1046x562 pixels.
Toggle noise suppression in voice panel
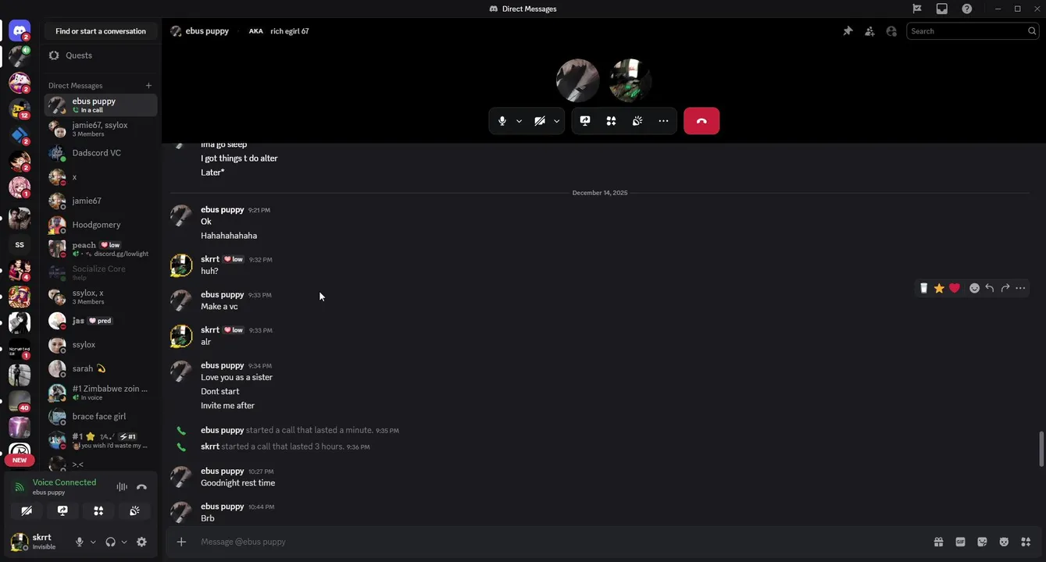coord(122,487)
